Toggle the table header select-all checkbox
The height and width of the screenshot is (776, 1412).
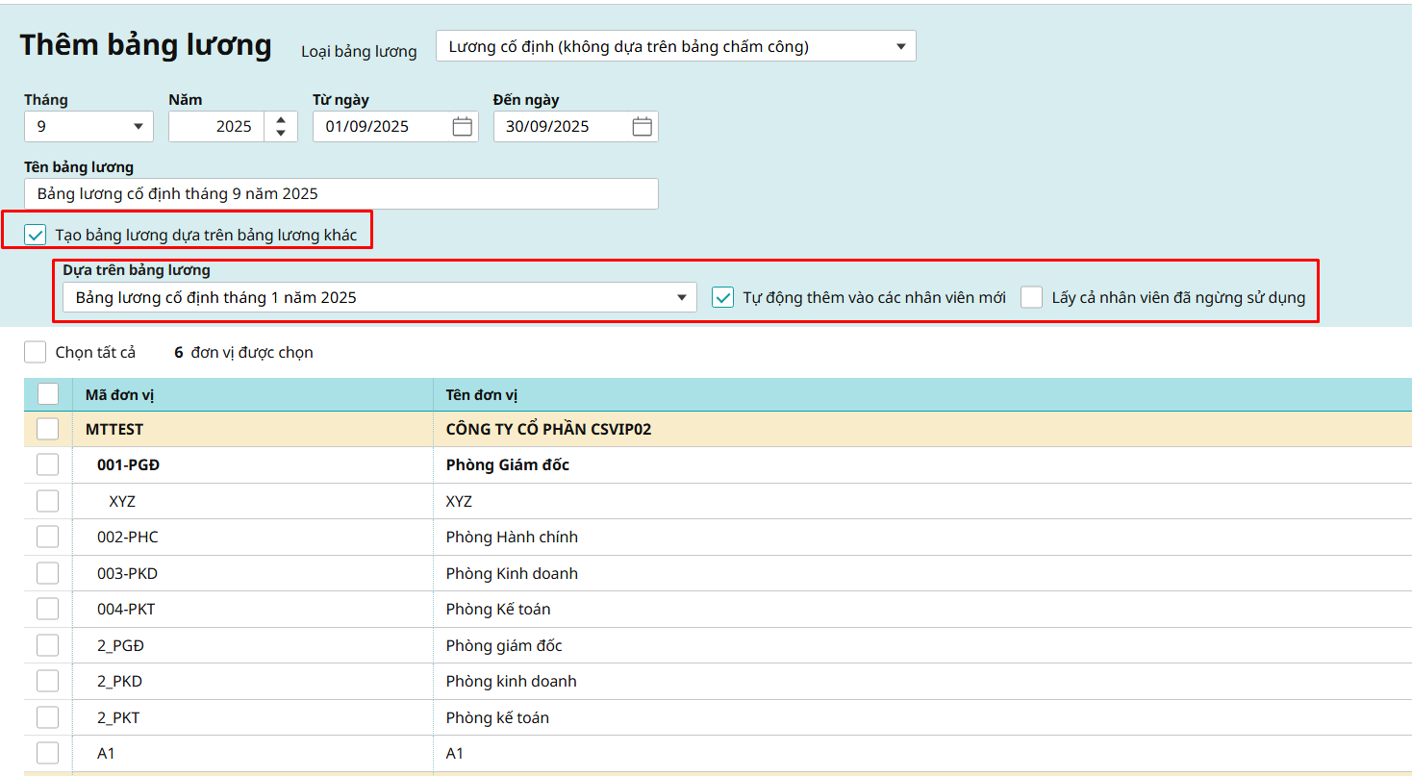(x=48, y=394)
